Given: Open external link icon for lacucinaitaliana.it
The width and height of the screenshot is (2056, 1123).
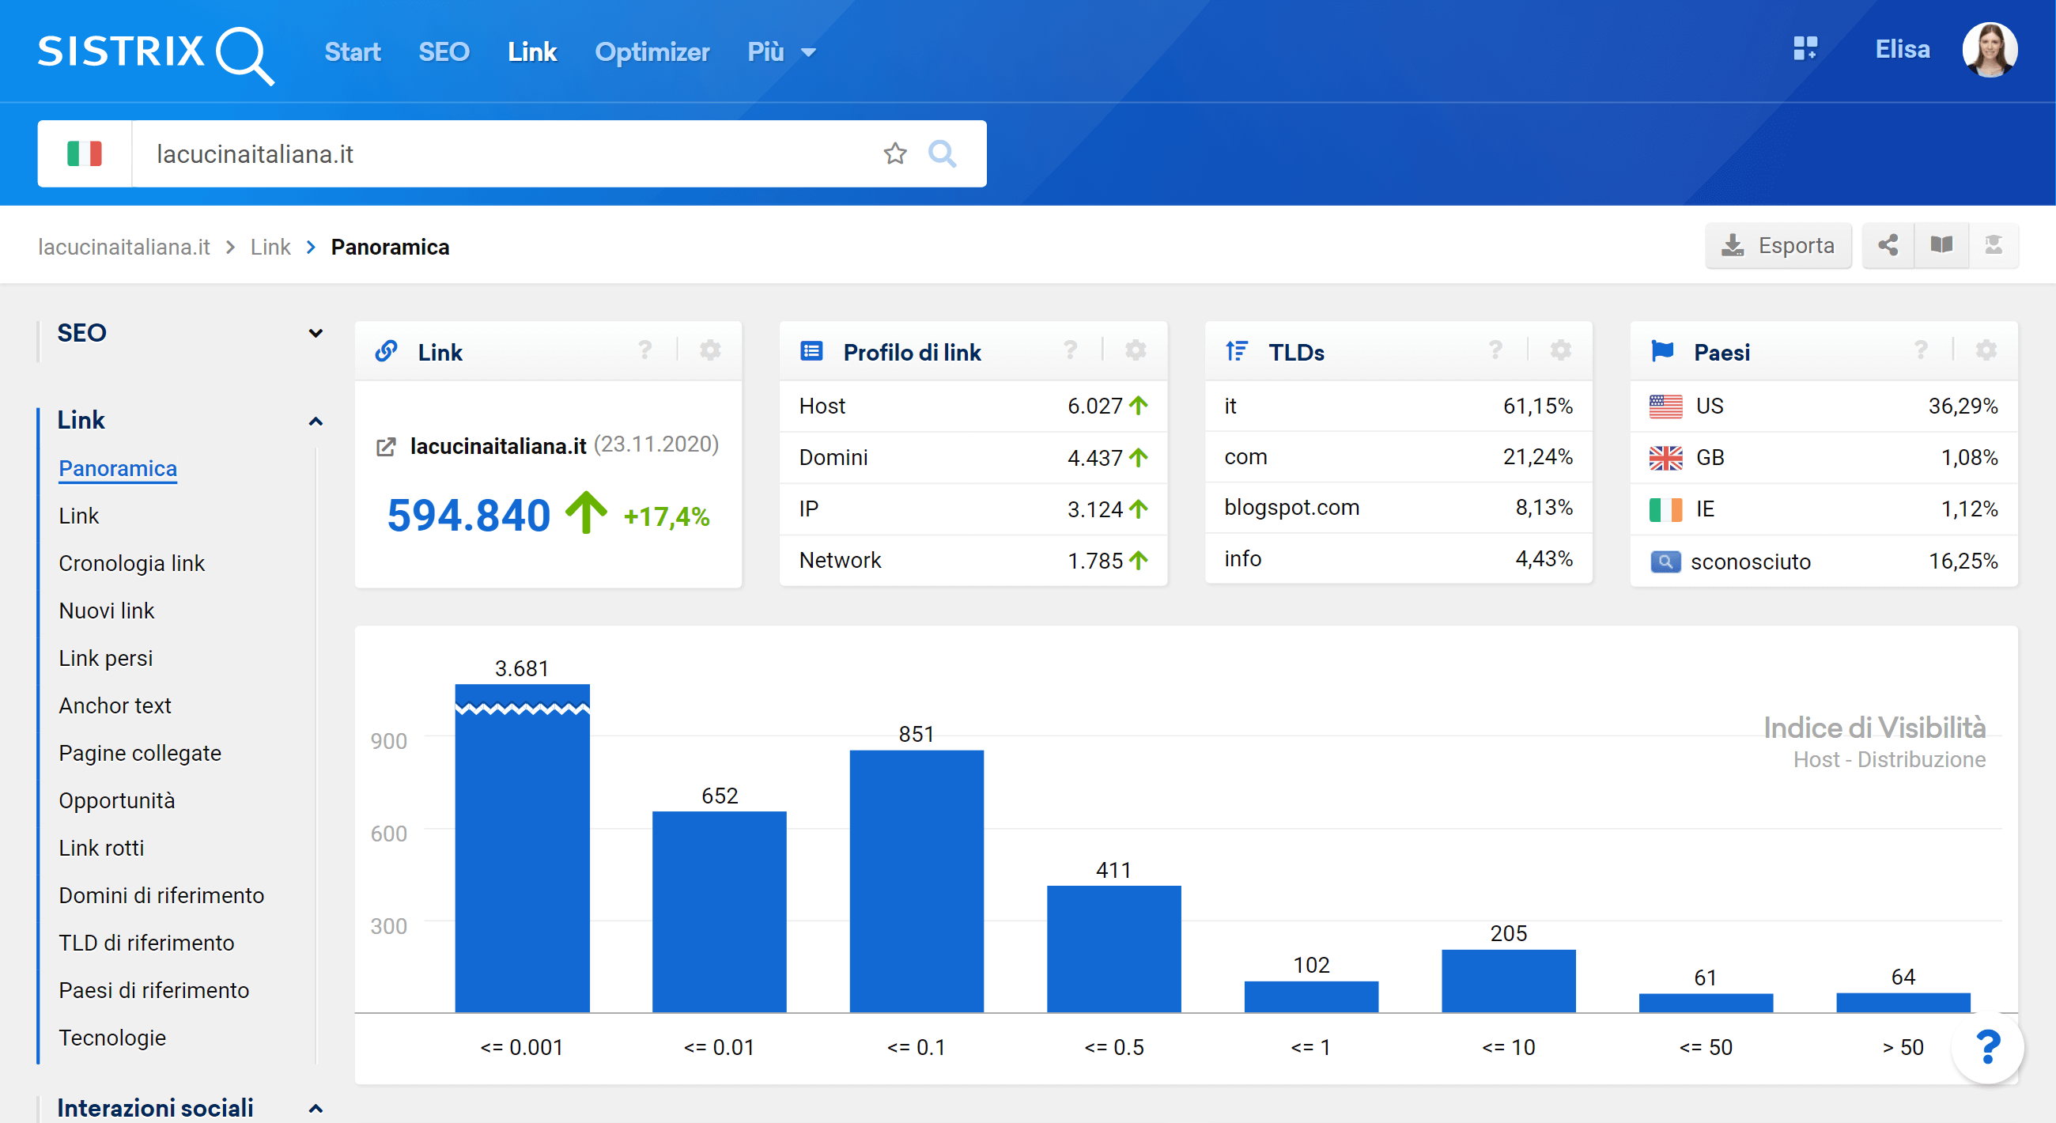Looking at the screenshot, I should (386, 447).
